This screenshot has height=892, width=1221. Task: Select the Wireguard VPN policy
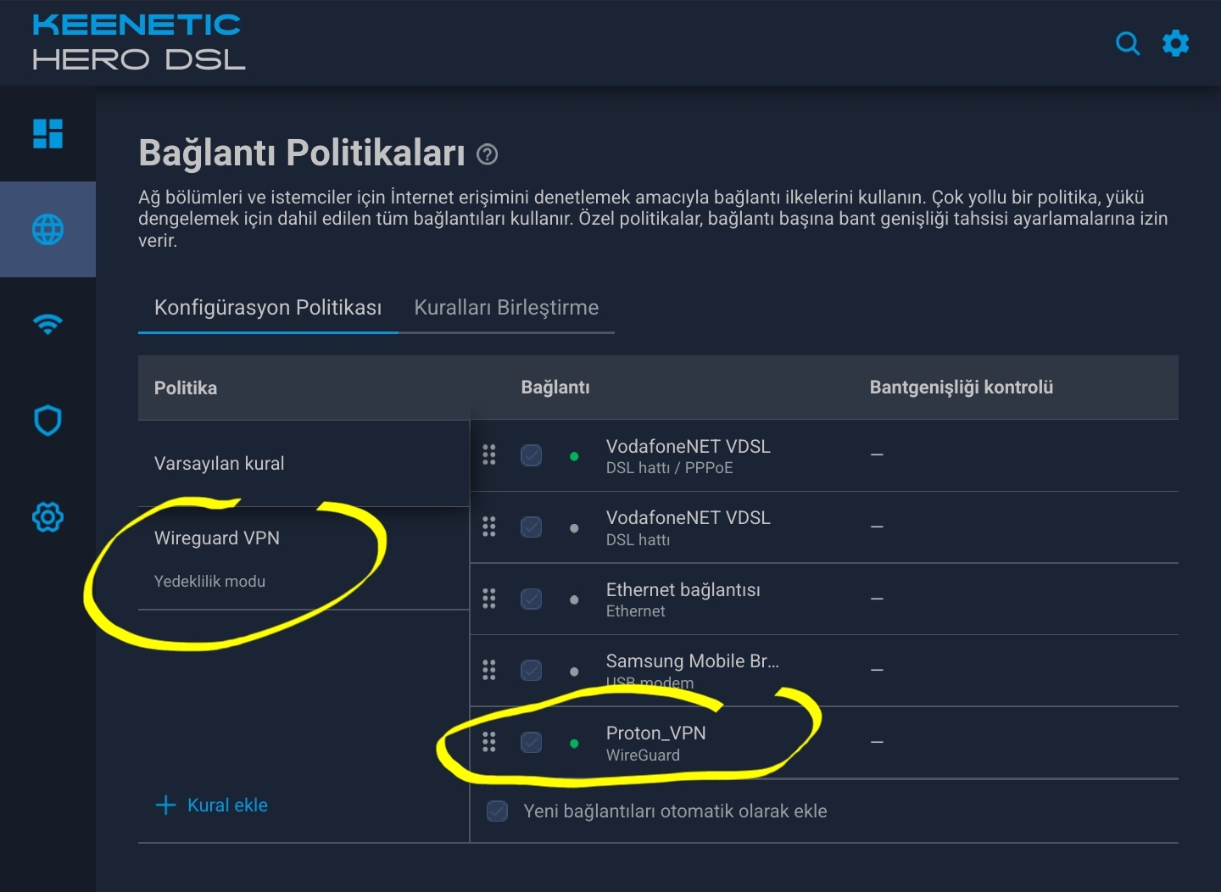304,558
